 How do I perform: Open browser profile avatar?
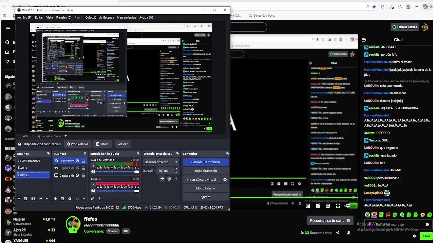[x=408, y=7]
